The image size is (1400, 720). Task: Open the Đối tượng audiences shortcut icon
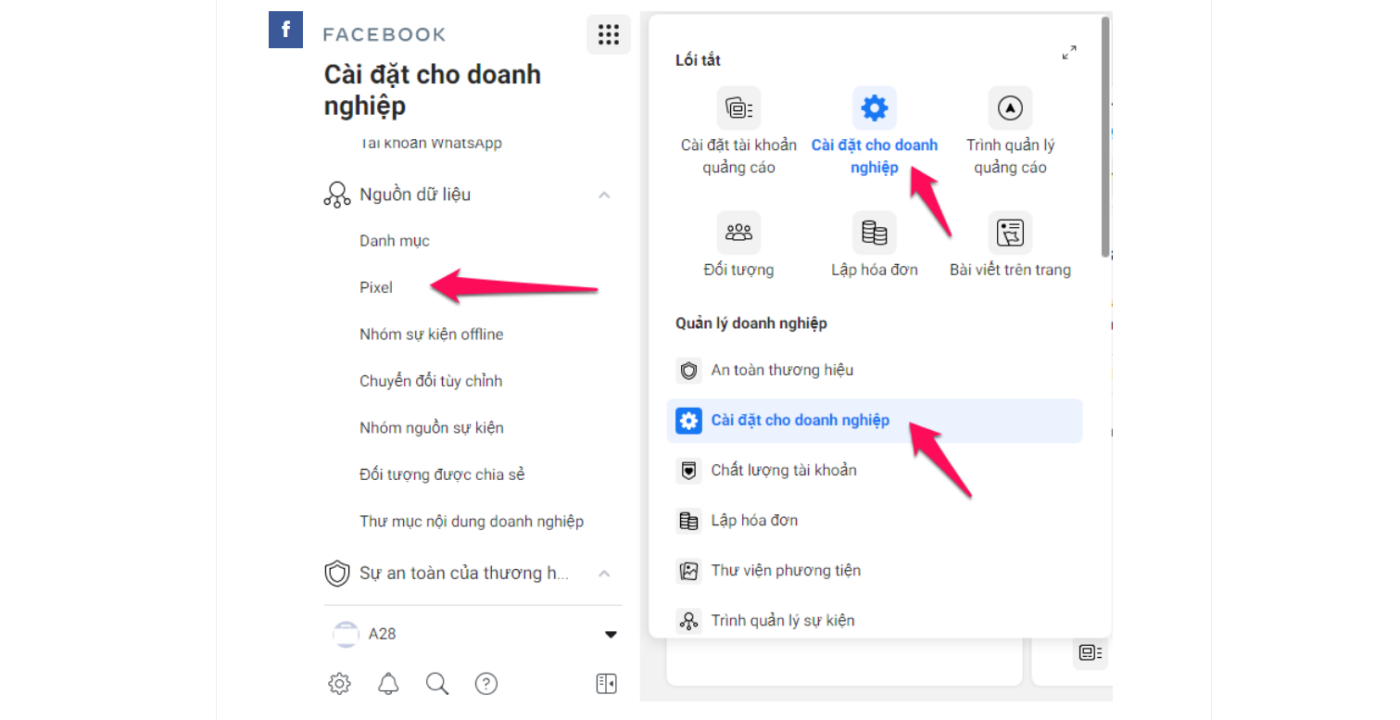click(738, 233)
